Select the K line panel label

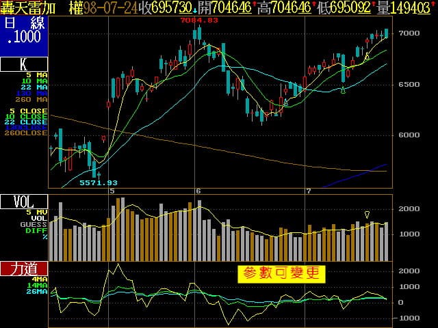click(24, 65)
